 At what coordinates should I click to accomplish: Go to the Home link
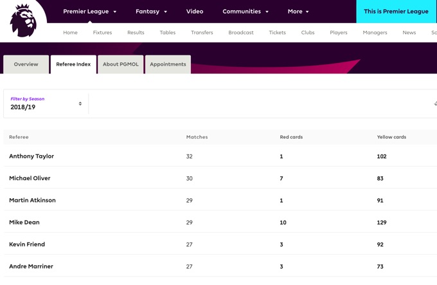[70, 32]
